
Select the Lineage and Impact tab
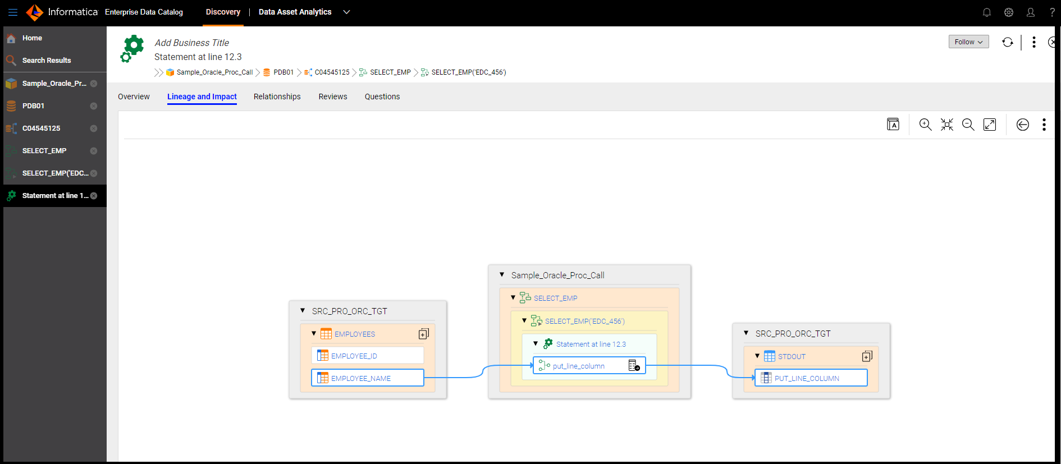[202, 97]
